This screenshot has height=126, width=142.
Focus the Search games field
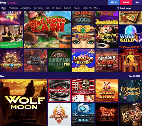(129, 8)
